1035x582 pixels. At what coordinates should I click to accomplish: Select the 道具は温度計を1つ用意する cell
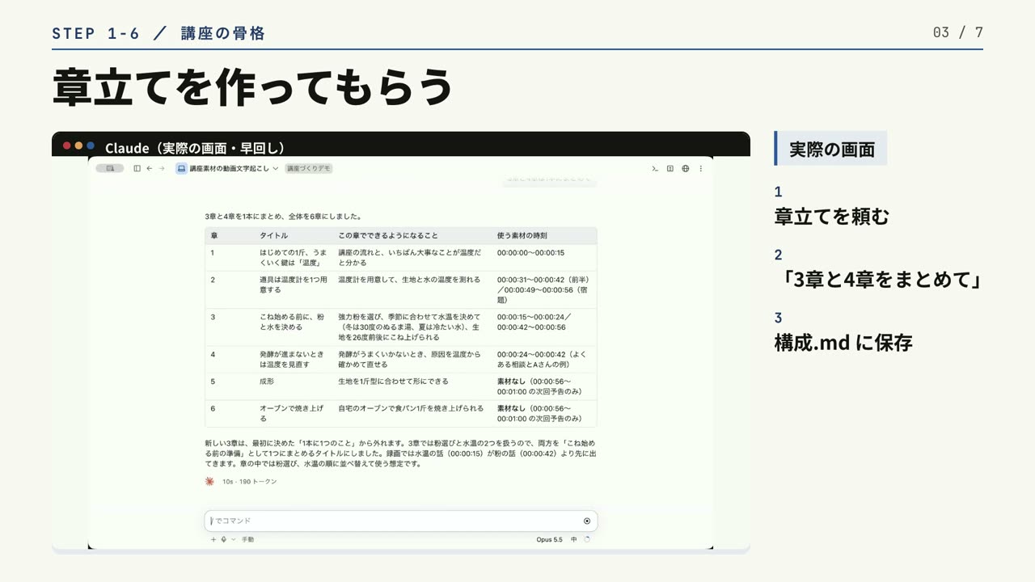click(x=294, y=284)
